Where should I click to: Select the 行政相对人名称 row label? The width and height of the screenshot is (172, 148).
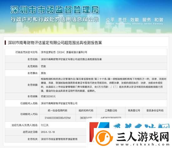click(x=29, y=103)
